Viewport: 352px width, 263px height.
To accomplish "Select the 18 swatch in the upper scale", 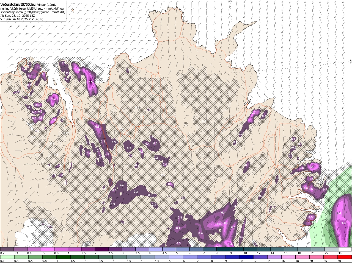I will (x=304, y=249).
